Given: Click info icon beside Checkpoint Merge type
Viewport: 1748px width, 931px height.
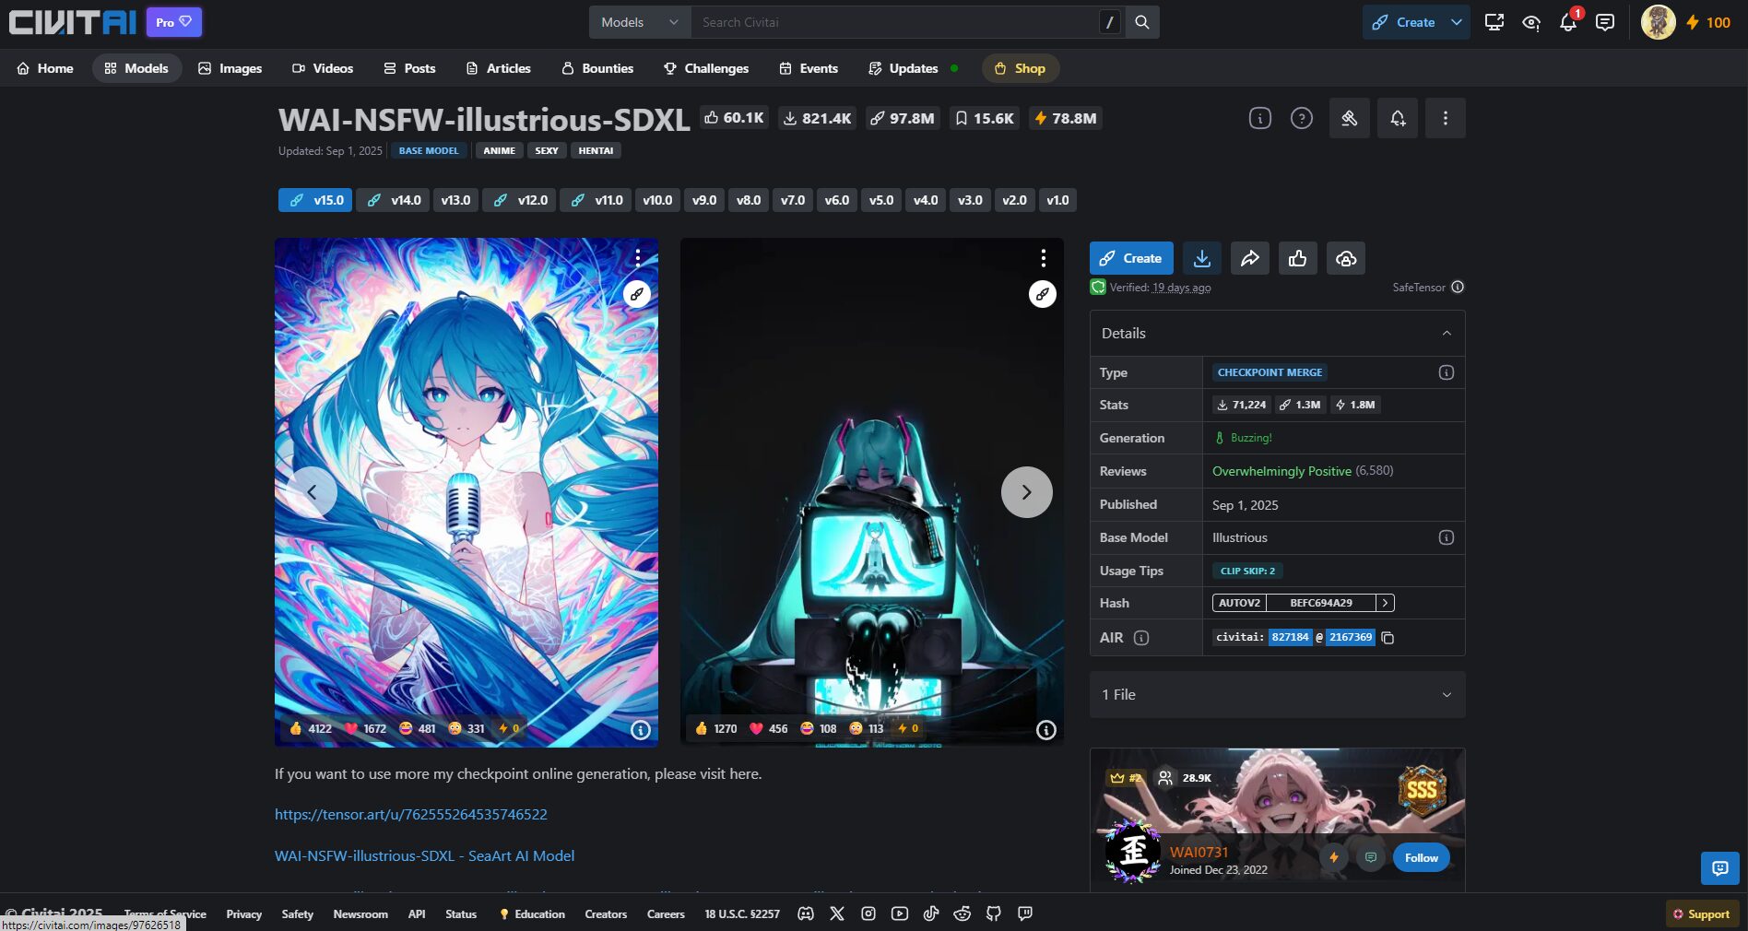Looking at the screenshot, I should 1446,372.
